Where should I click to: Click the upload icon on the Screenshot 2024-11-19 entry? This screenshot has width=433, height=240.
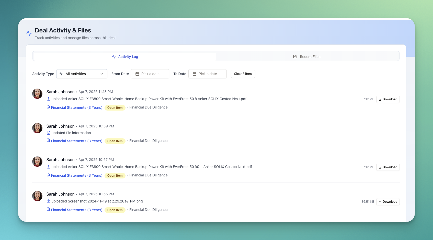(48, 201)
